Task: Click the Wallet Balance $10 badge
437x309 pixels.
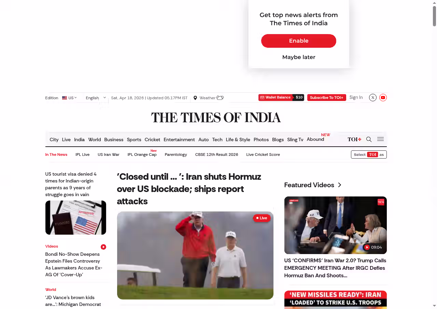Action: pyautogui.click(x=281, y=98)
